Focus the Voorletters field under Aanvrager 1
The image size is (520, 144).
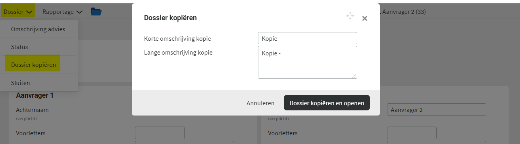(x=160, y=133)
